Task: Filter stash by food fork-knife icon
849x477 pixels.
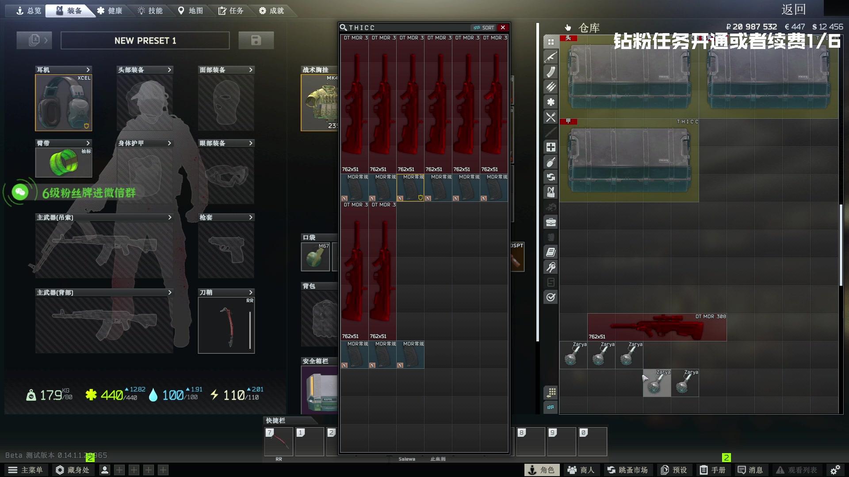Action: point(551,117)
